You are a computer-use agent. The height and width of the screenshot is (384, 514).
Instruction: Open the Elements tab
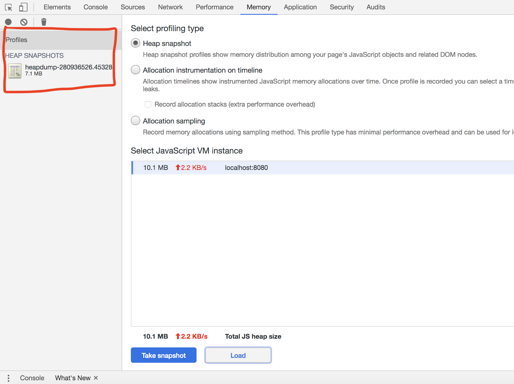pyautogui.click(x=57, y=7)
